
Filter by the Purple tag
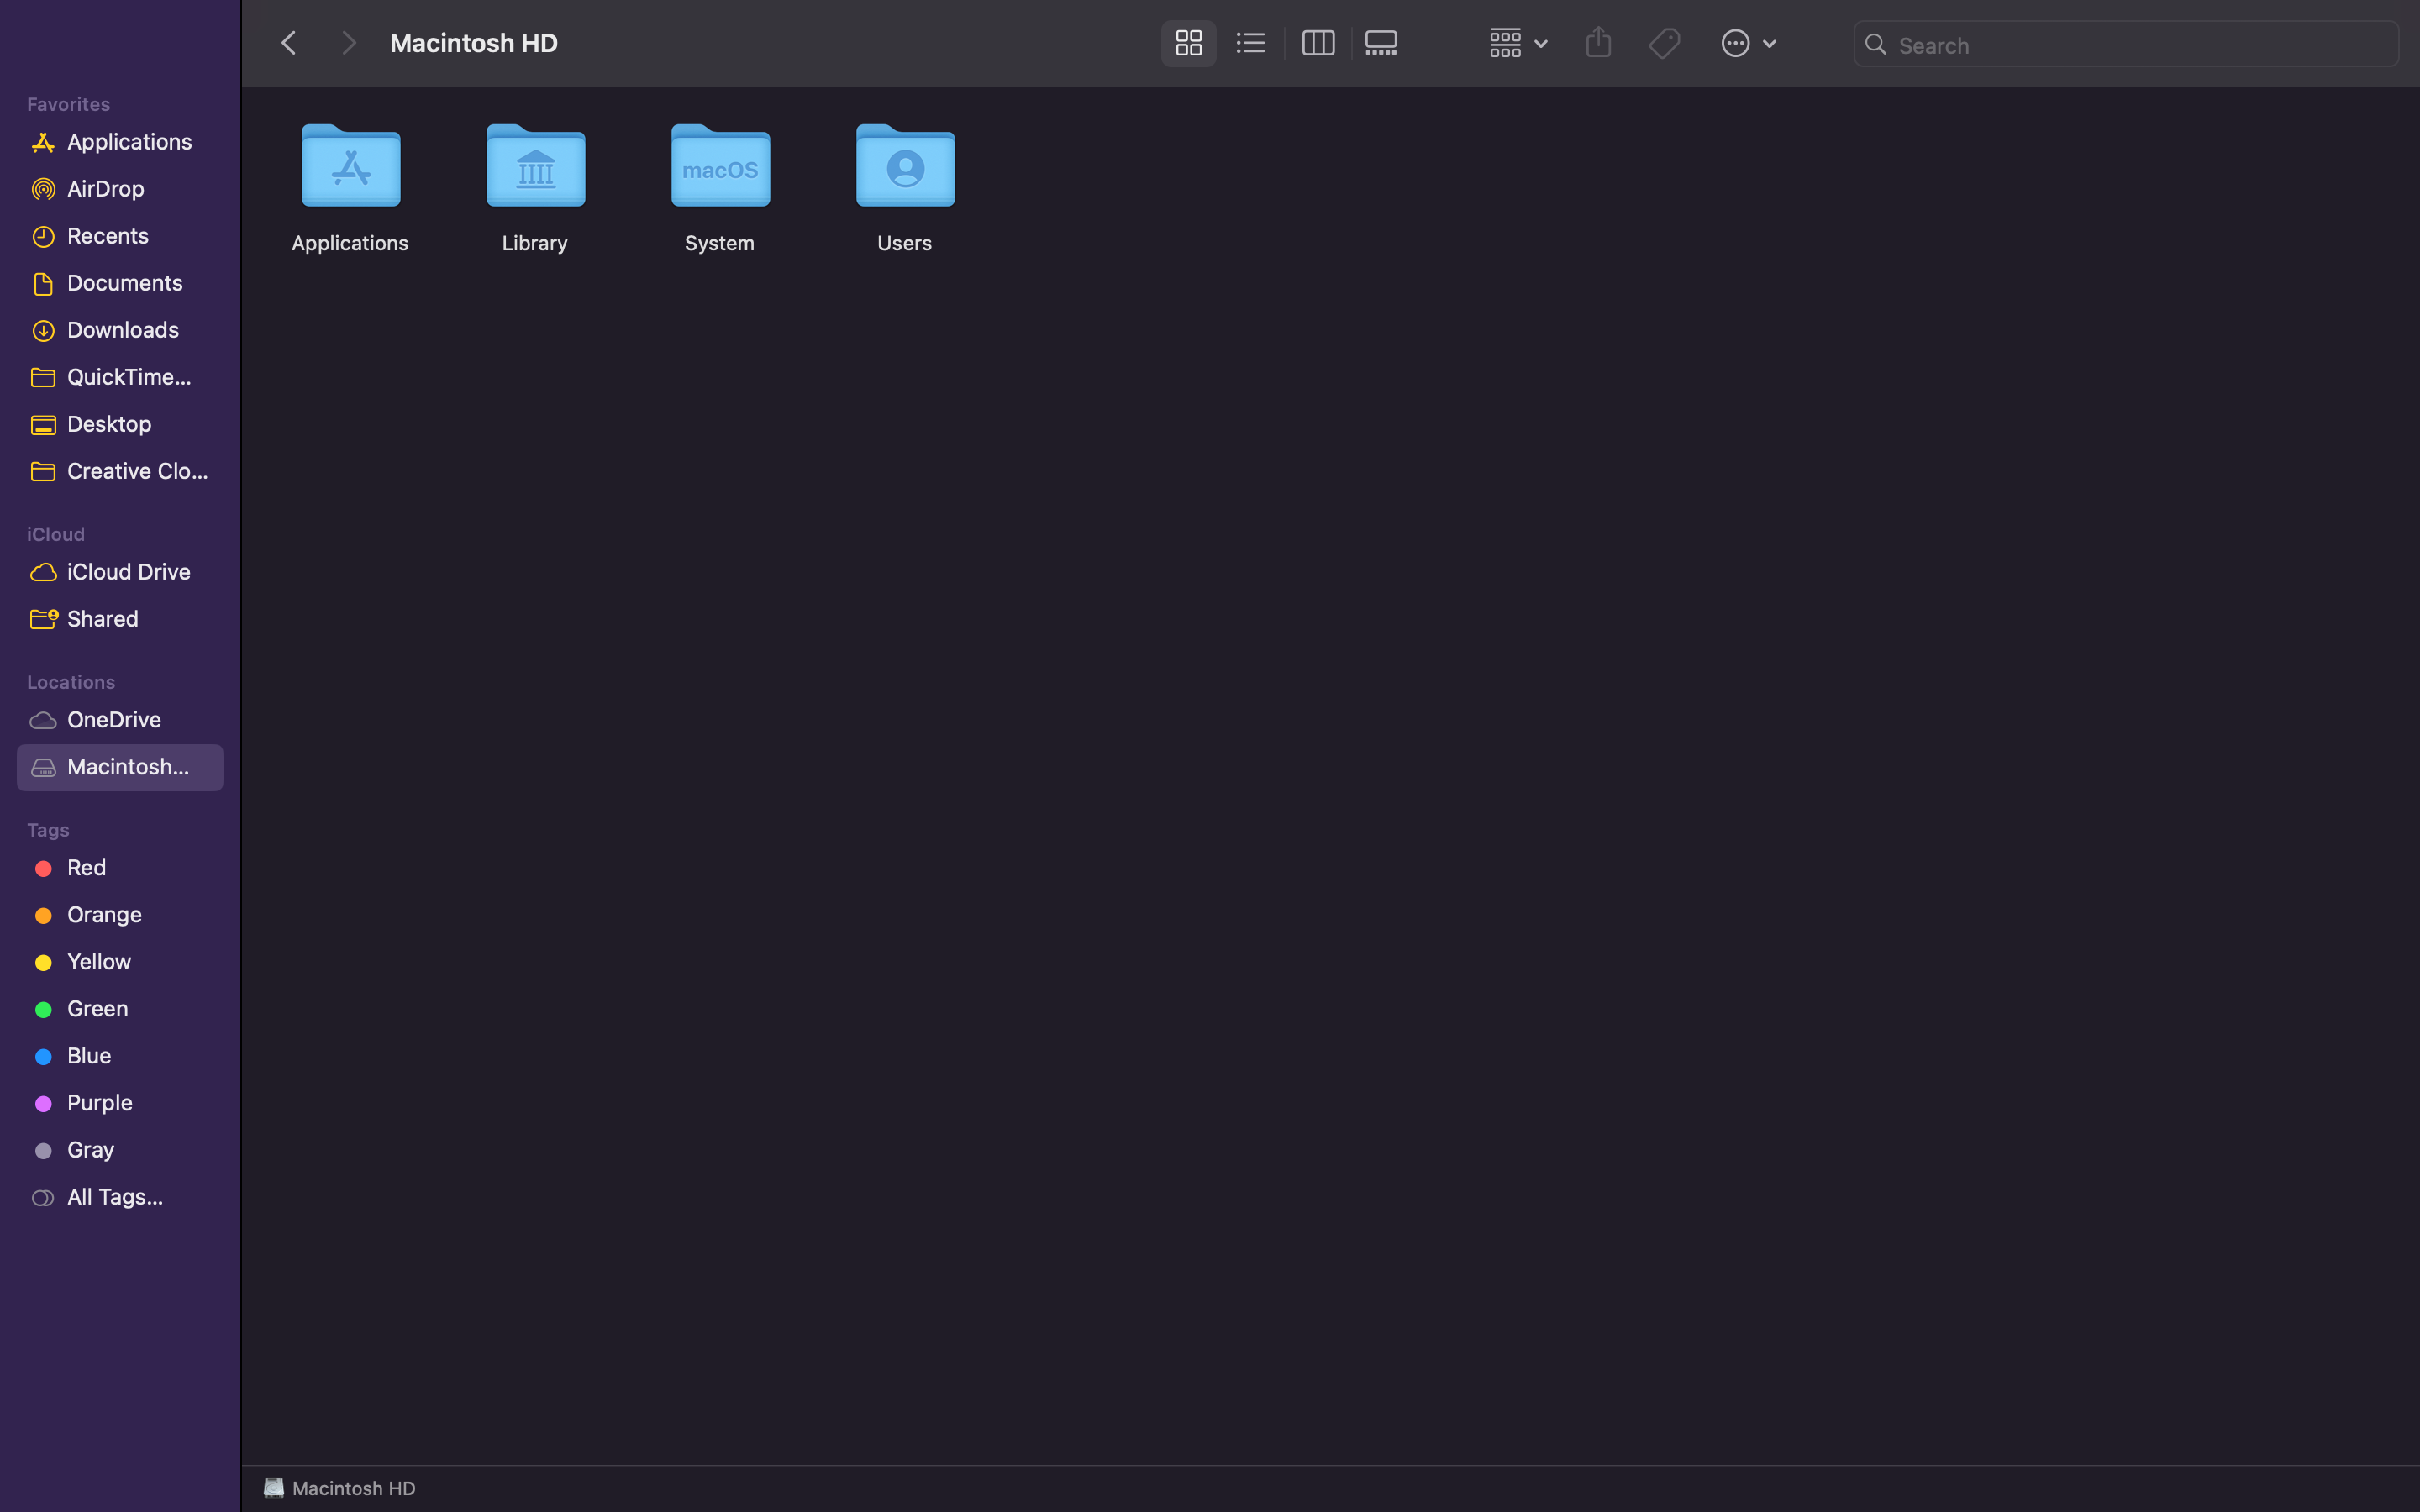pos(120,1103)
